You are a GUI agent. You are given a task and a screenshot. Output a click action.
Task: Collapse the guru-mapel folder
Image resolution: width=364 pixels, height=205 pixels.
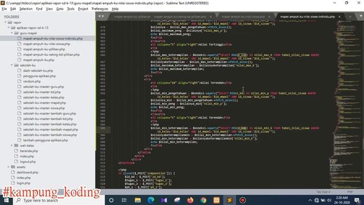pyautogui.click(x=12, y=33)
